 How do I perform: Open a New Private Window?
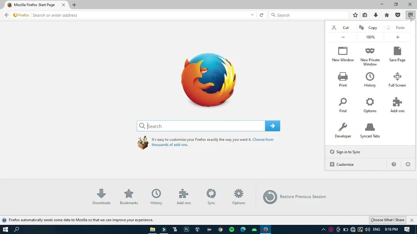tap(370, 56)
